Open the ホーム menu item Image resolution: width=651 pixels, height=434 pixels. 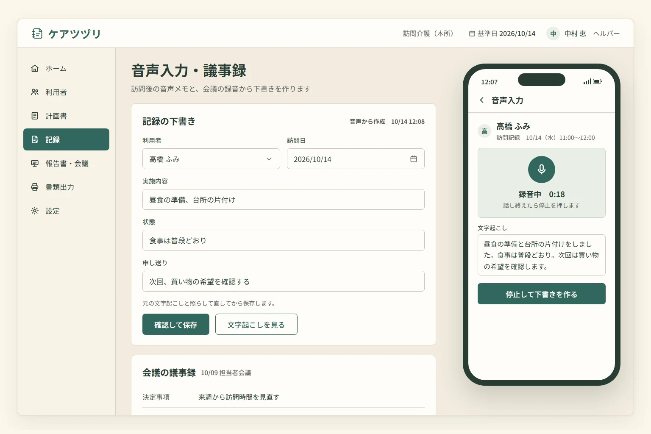pyautogui.click(x=66, y=68)
